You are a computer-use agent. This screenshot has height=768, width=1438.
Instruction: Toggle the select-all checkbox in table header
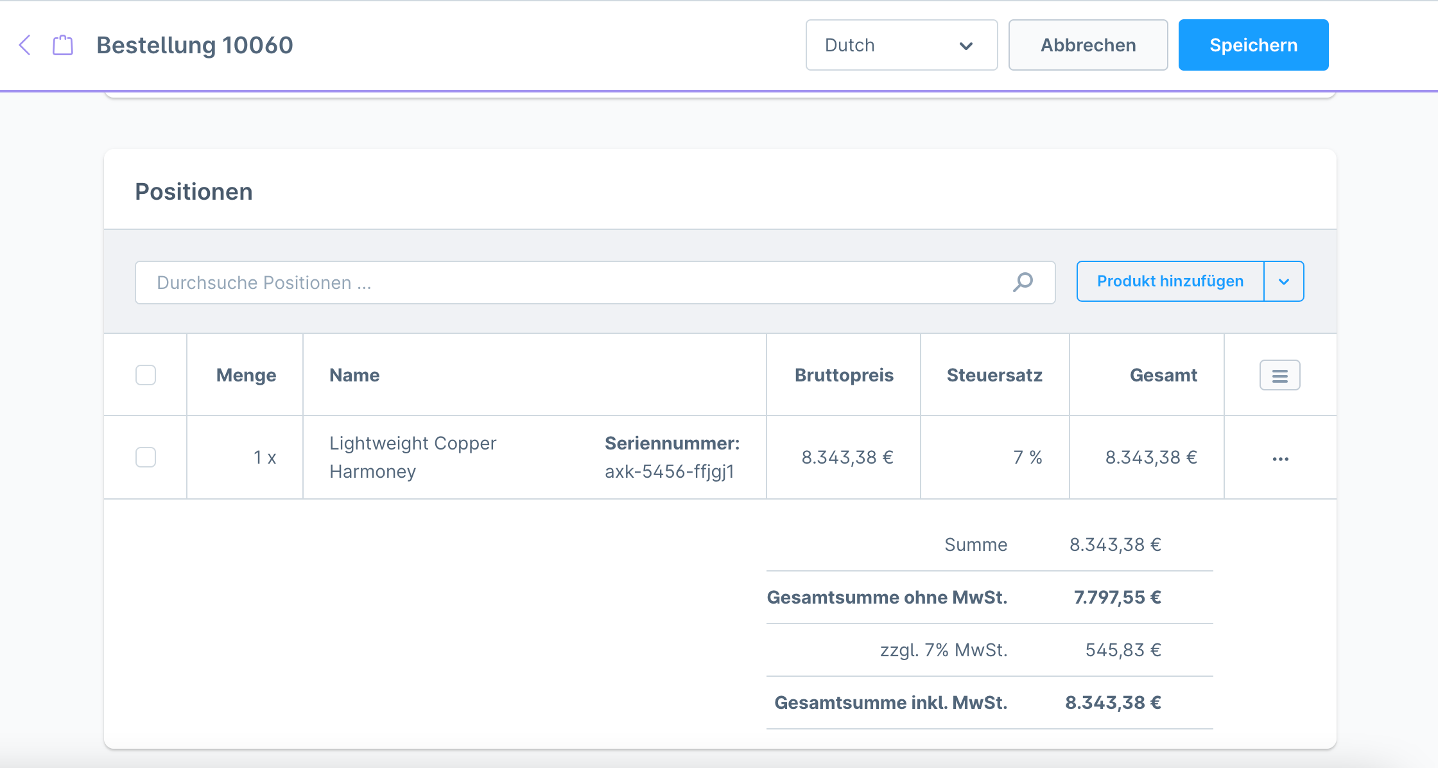(x=146, y=375)
